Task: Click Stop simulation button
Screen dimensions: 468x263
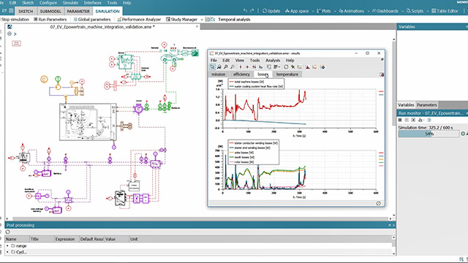Action: pyautogui.click(x=15, y=20)
